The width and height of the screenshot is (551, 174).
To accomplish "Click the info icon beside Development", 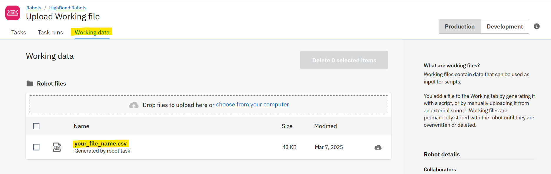I will (x=537, y=26).
